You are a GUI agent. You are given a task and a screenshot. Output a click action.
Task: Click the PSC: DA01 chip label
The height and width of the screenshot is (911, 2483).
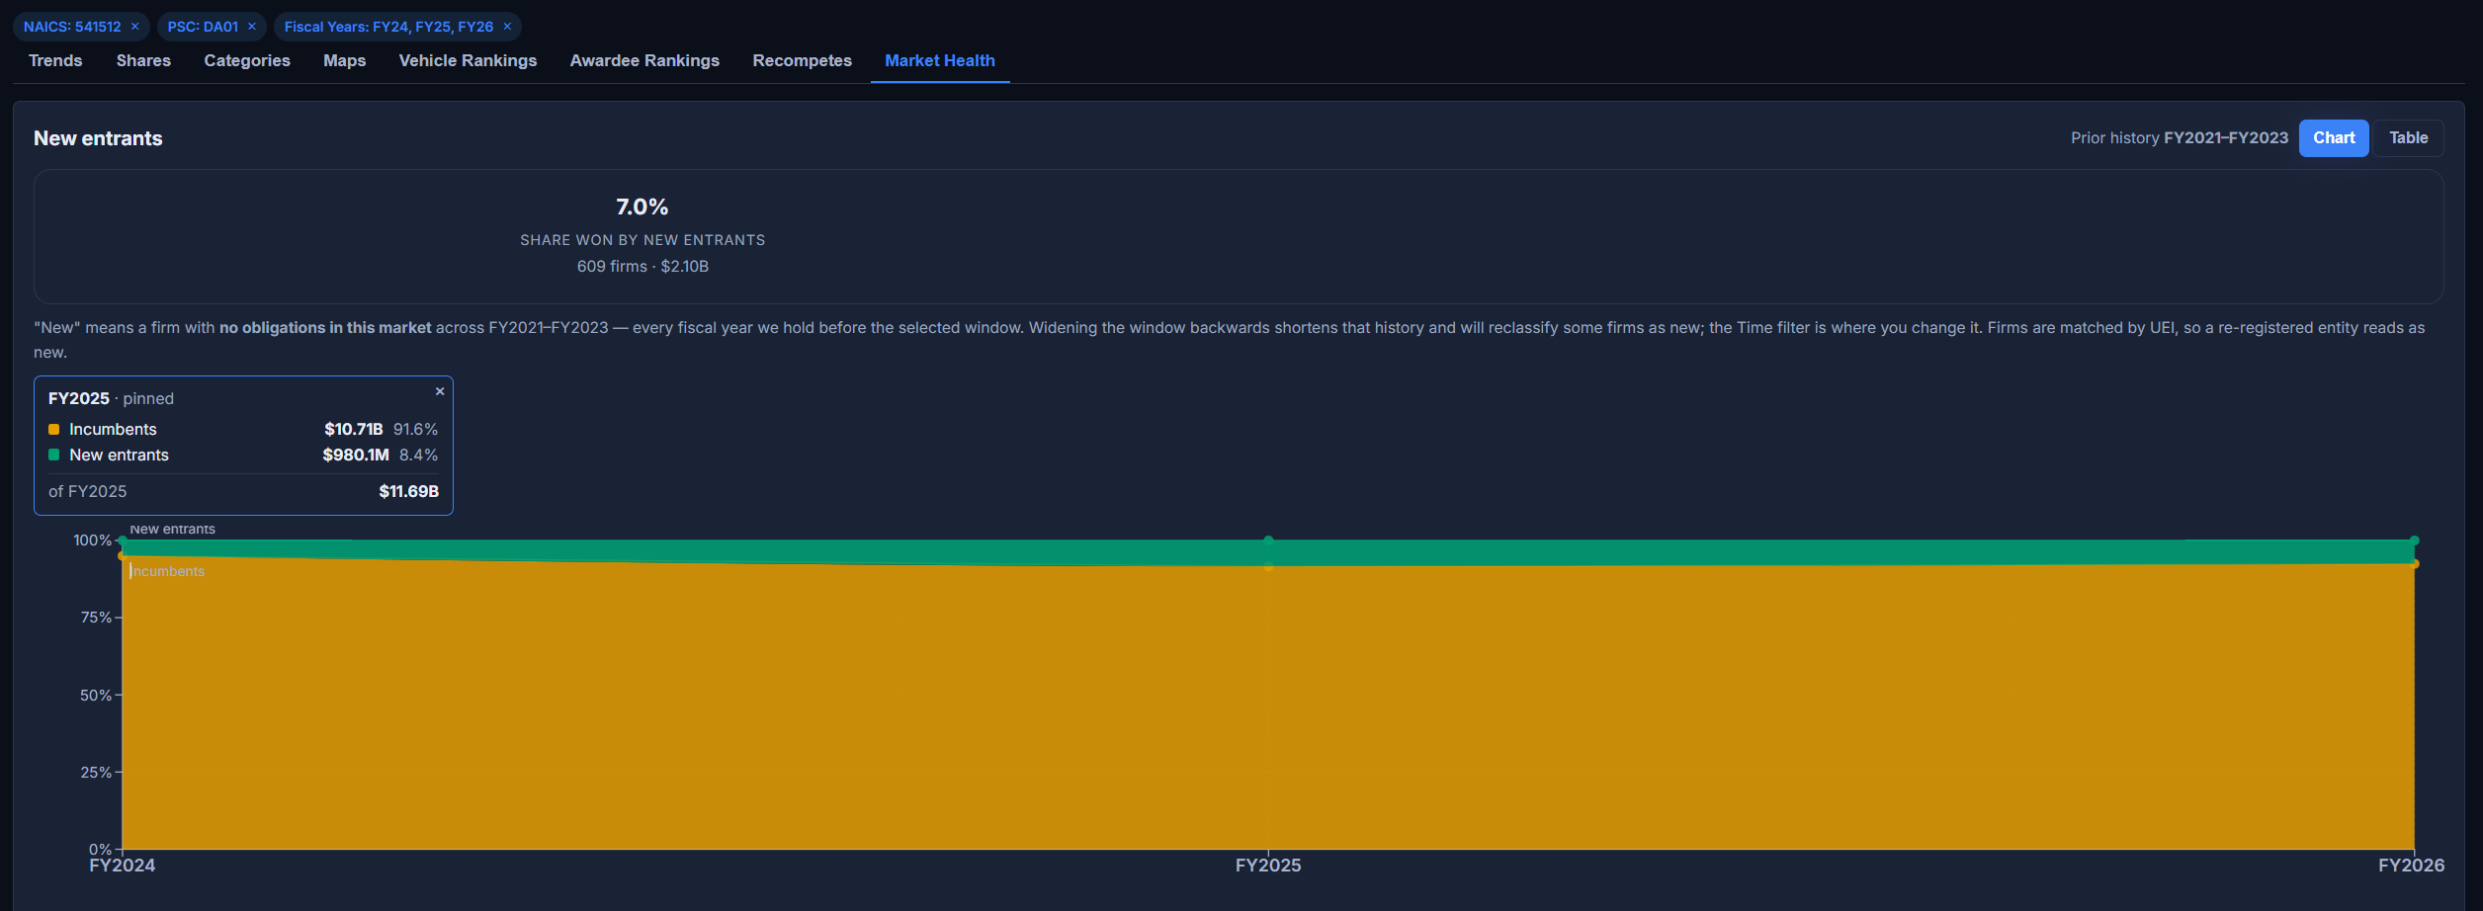tap(203, 27)
